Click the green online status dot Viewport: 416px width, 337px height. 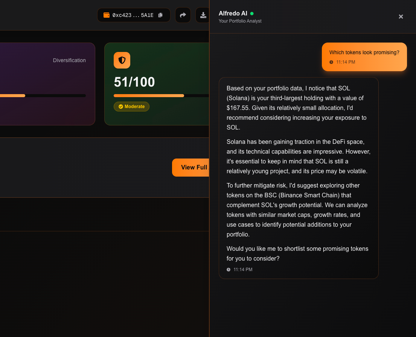pyautogui.click(x=252, y=14)
